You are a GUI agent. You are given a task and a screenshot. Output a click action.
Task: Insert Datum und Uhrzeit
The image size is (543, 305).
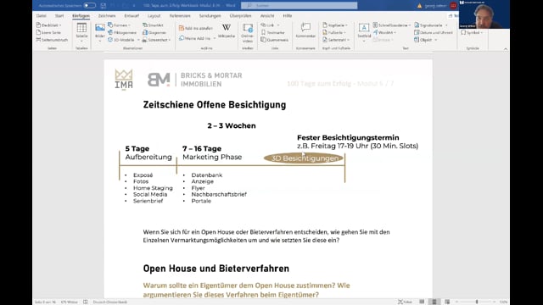point(434,32)
